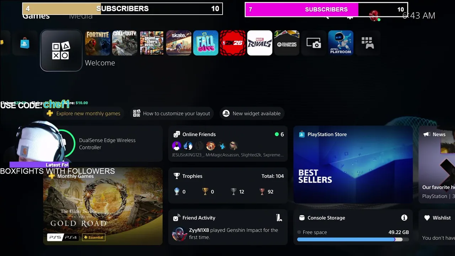Select the platinum trophy icon
Image resolution: width=455 pixels, height=256 pixels.
[x=177, y=191]
